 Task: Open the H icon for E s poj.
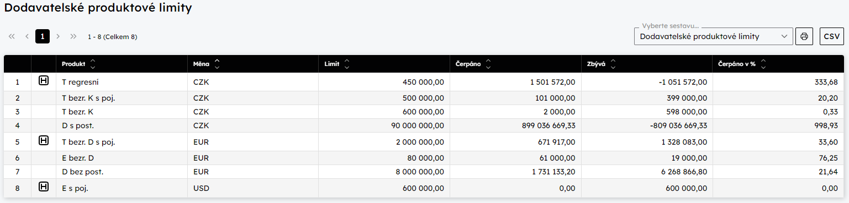pyautogui.click(x=44, y=188)
